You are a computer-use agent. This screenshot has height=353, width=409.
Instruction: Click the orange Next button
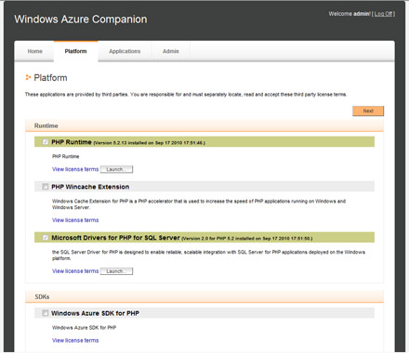pos(368,111)
